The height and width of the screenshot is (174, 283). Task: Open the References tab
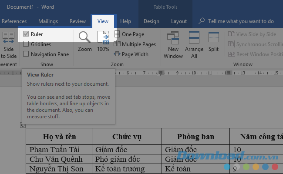coord(14,21)
